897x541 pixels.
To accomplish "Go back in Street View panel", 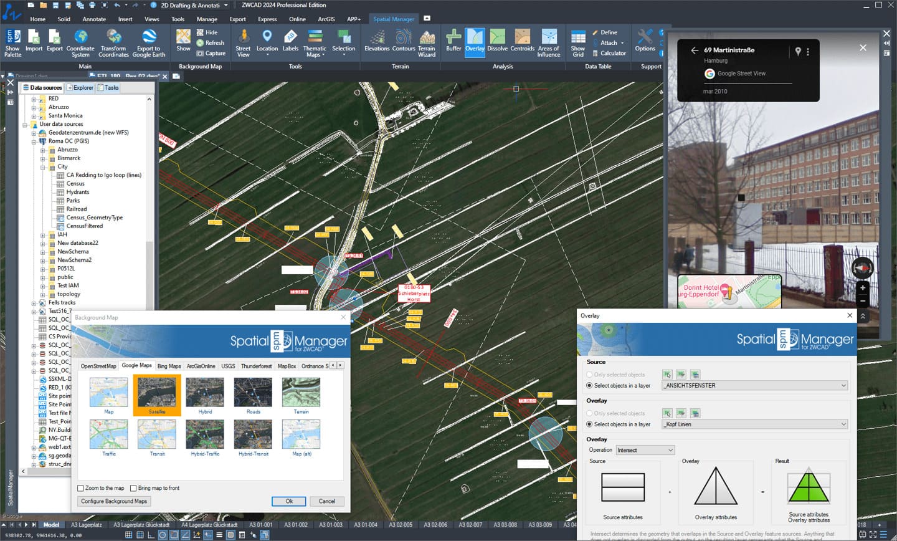I will click(695, 50).
